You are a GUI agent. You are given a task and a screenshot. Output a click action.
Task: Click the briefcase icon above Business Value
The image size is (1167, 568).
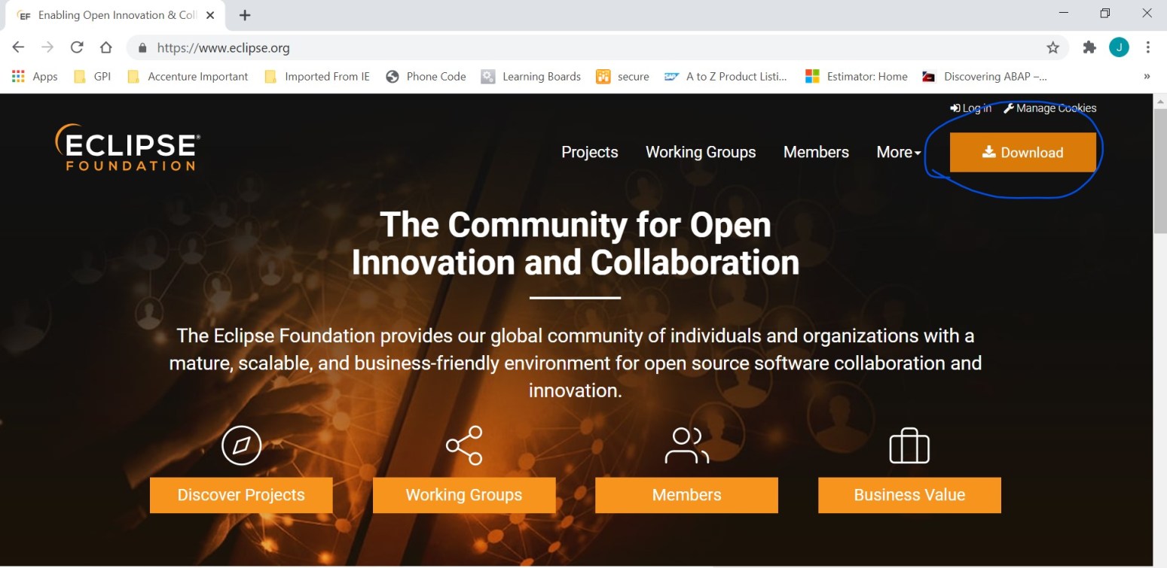pyautogui.click(x=909, y=446)
